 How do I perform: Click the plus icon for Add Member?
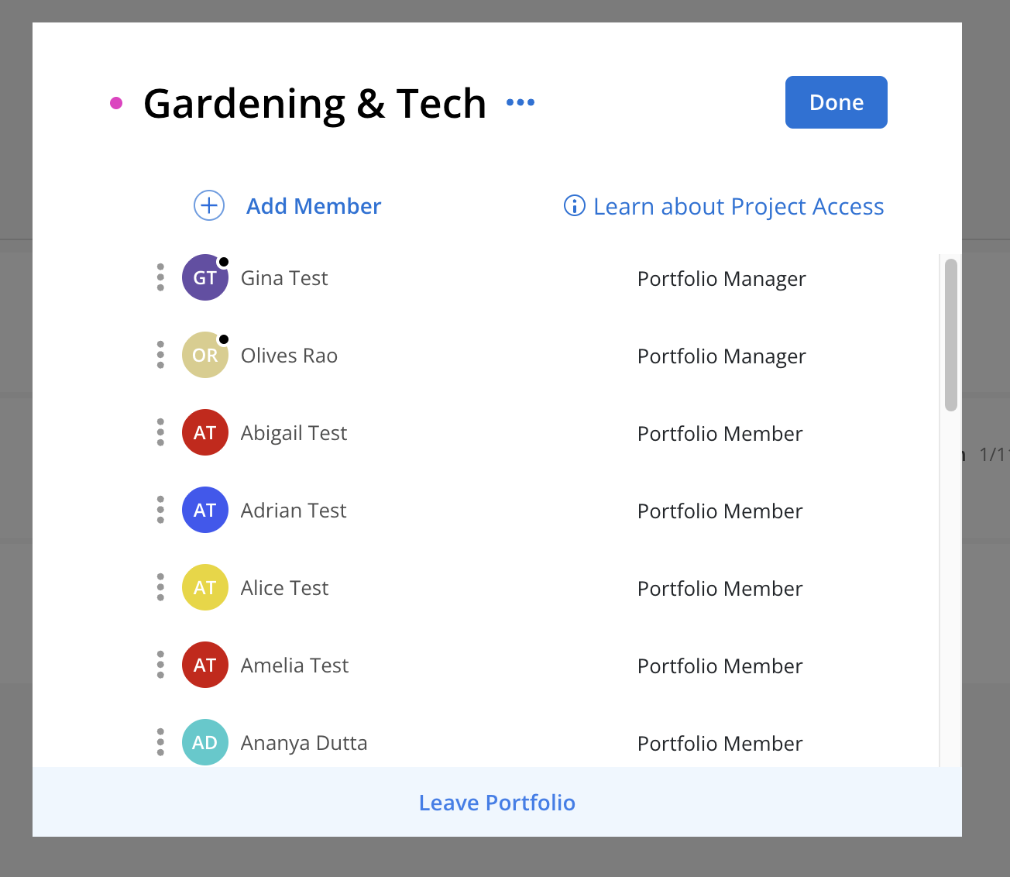tap(209, 206)
